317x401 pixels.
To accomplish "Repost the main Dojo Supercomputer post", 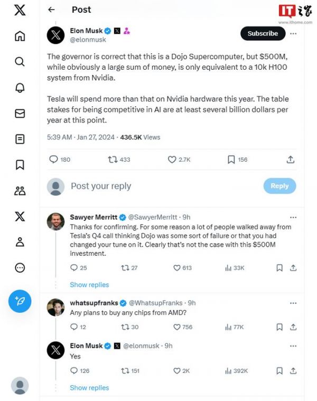I will tap(113, 159).
